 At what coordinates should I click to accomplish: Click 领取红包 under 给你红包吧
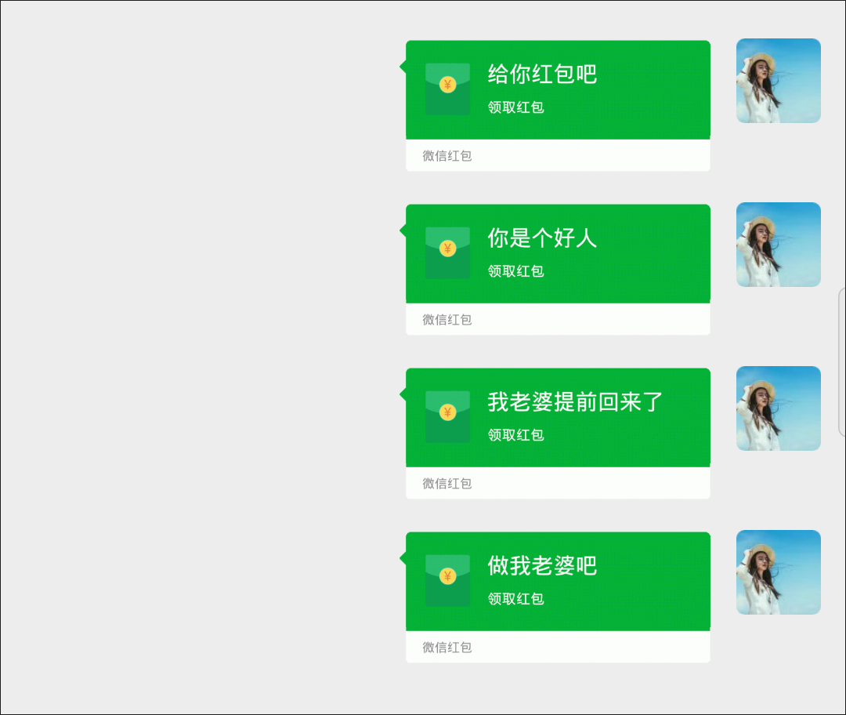click(515, 107)
